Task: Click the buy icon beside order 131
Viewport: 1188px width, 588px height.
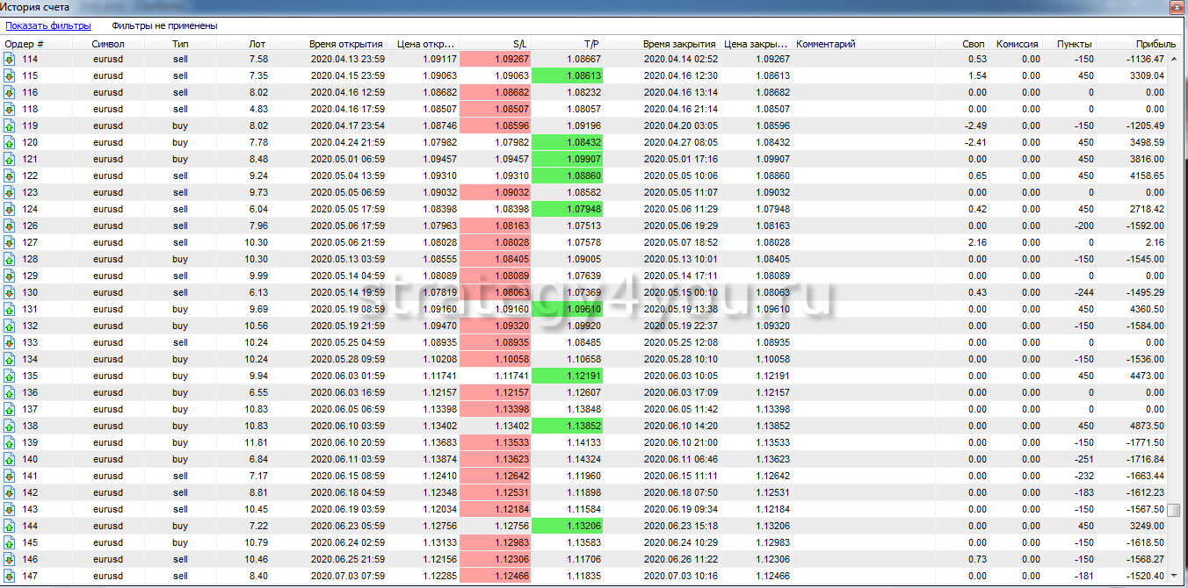Action: pos(10,309)
